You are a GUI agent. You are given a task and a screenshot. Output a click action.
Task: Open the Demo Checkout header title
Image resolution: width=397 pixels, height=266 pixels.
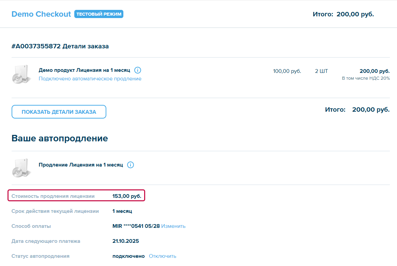[x=41, y=14]
